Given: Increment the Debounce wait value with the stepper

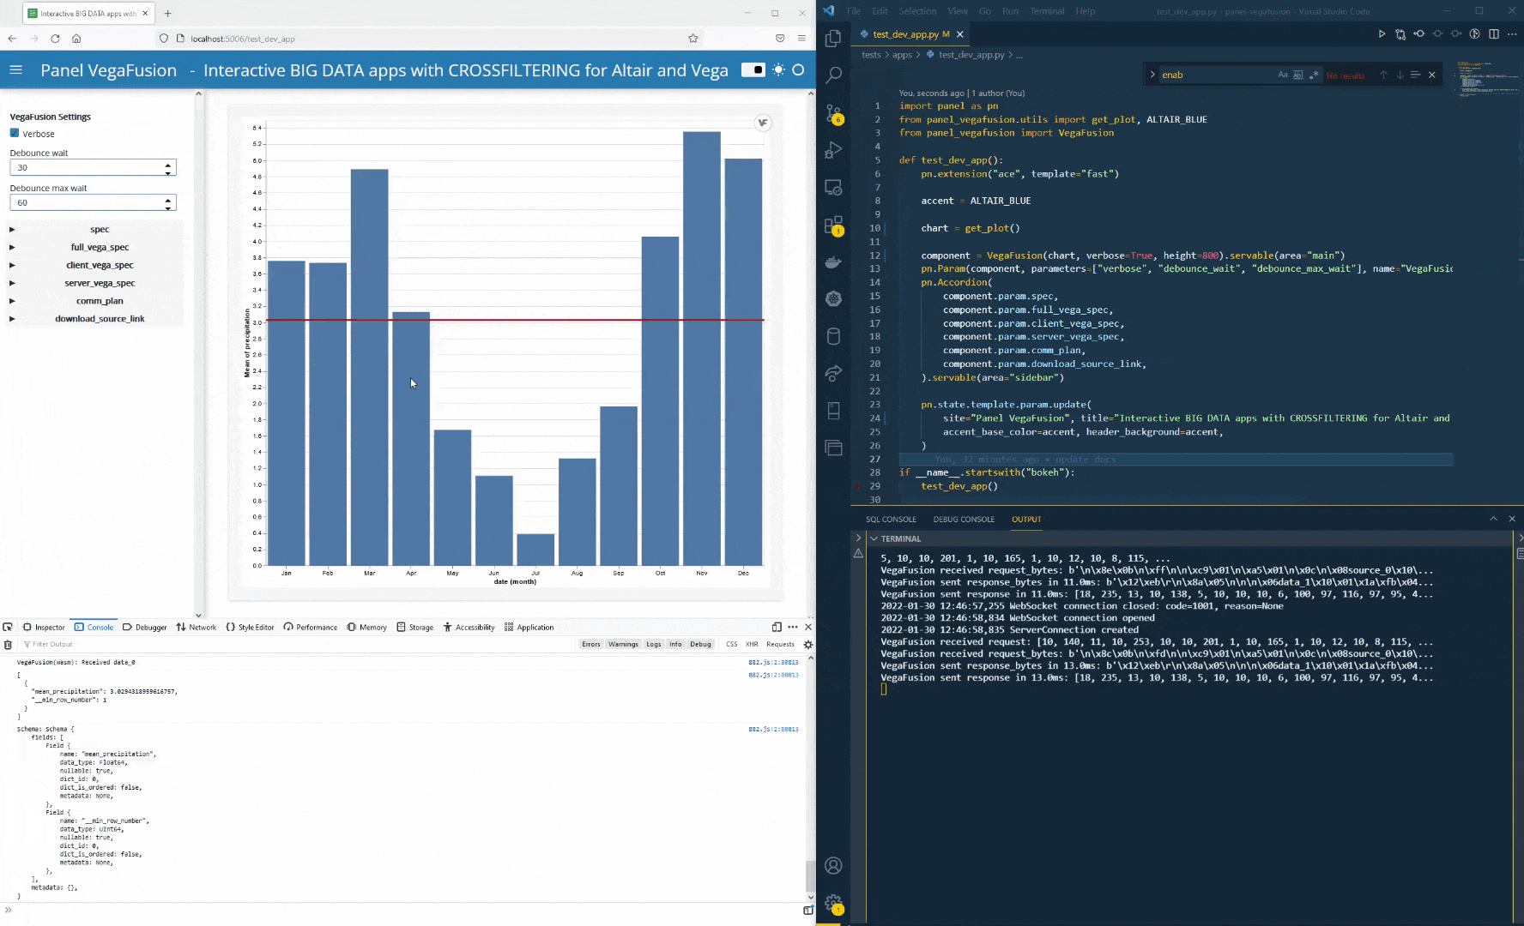Looking at the screenshot, I should click(x=169, y=164).
